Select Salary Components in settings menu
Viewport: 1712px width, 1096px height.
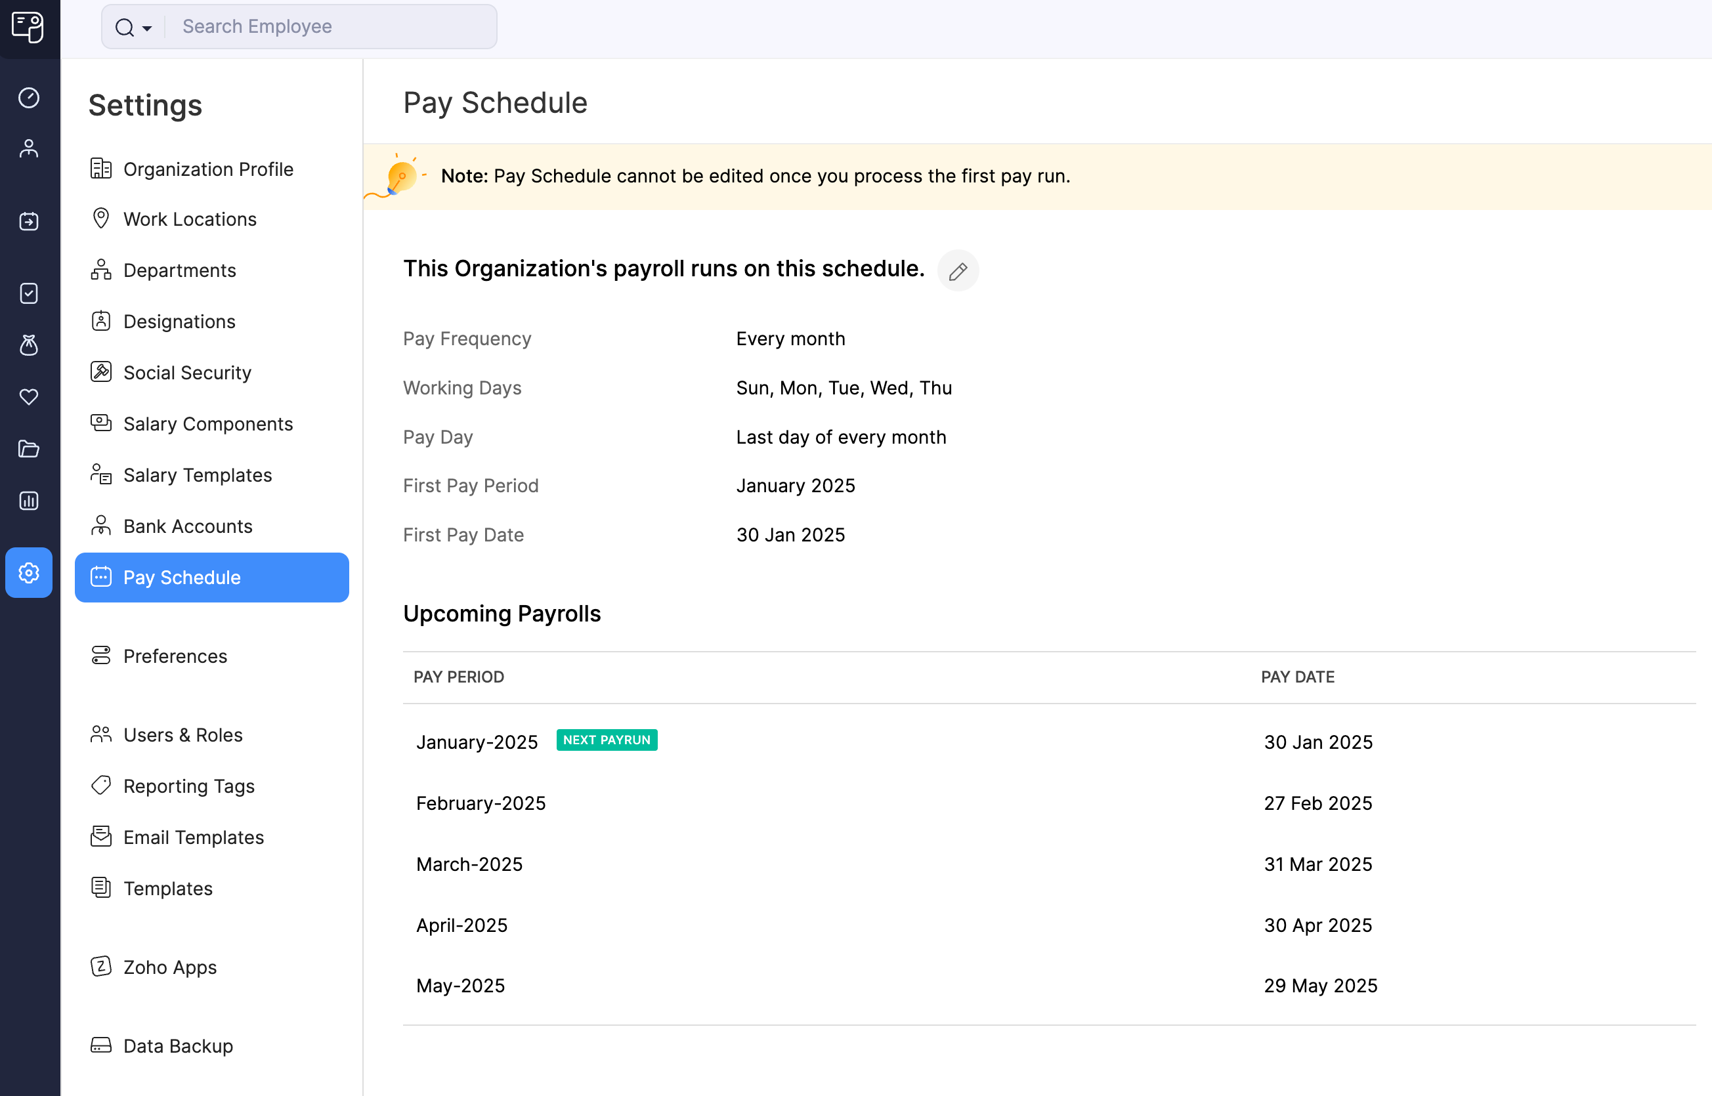[208, 423]
